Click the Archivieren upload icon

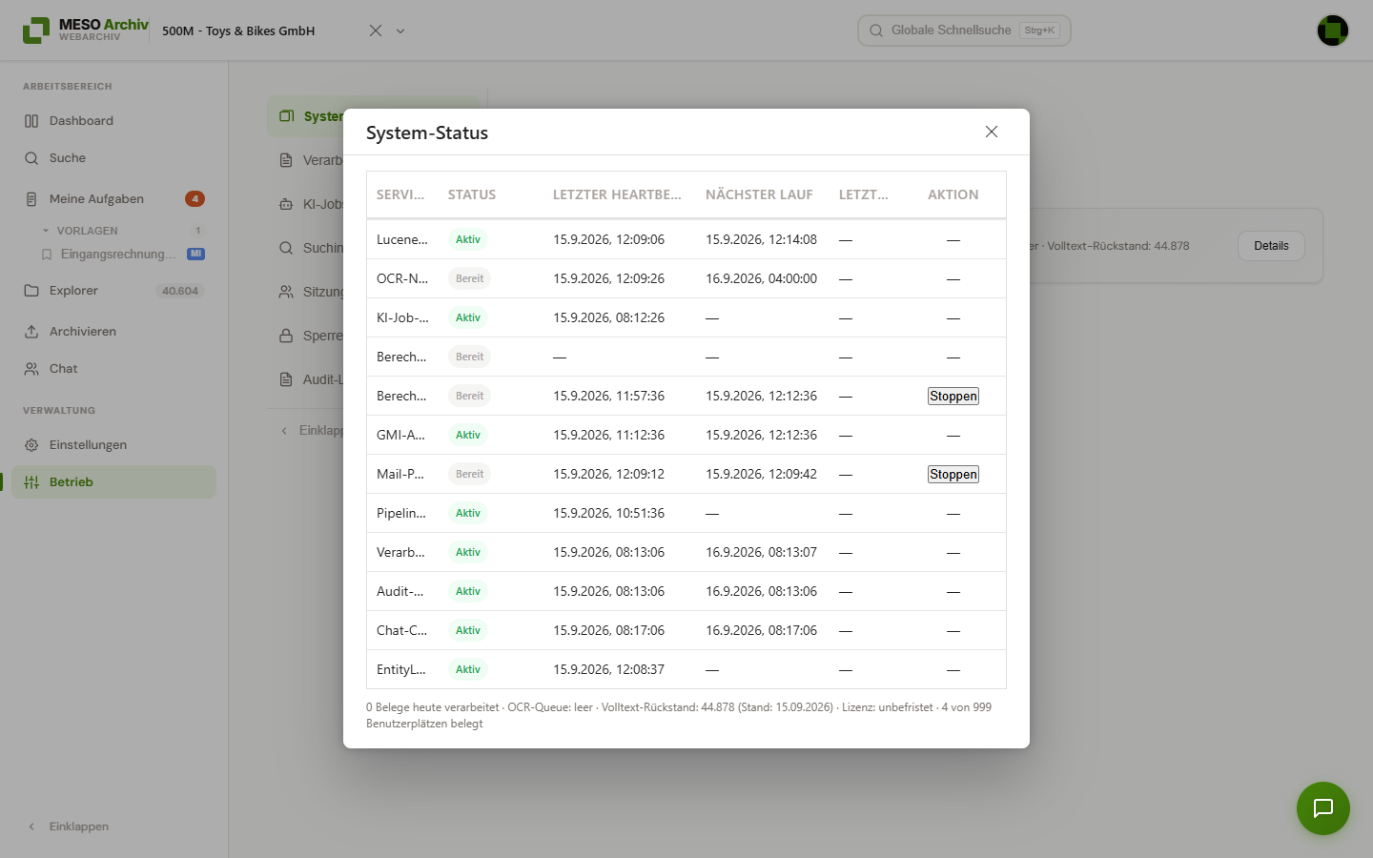tap(31, 332)
